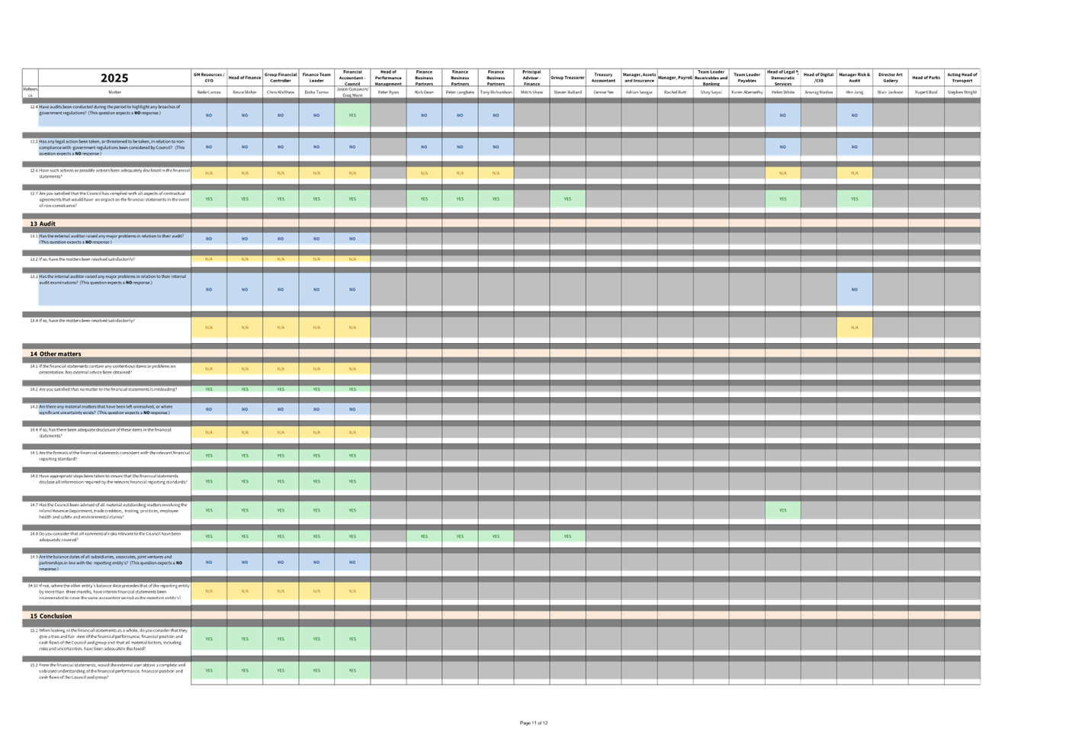The width and height of the screenshot is (1066, 754).
Task: Click the green YES cell in audits-conducted row
Action: coord(352,116)
